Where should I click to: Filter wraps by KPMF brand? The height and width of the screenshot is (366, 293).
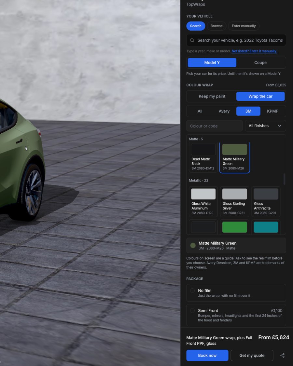click(272, 111)
